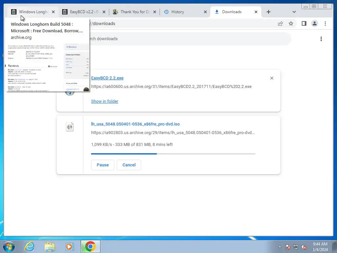Cancel the ISO download
337x253 pixels.
point(129,165)
